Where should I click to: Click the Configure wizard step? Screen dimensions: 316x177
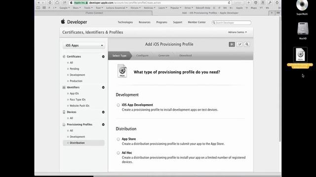pyautogui.click(x=142, y=56)
